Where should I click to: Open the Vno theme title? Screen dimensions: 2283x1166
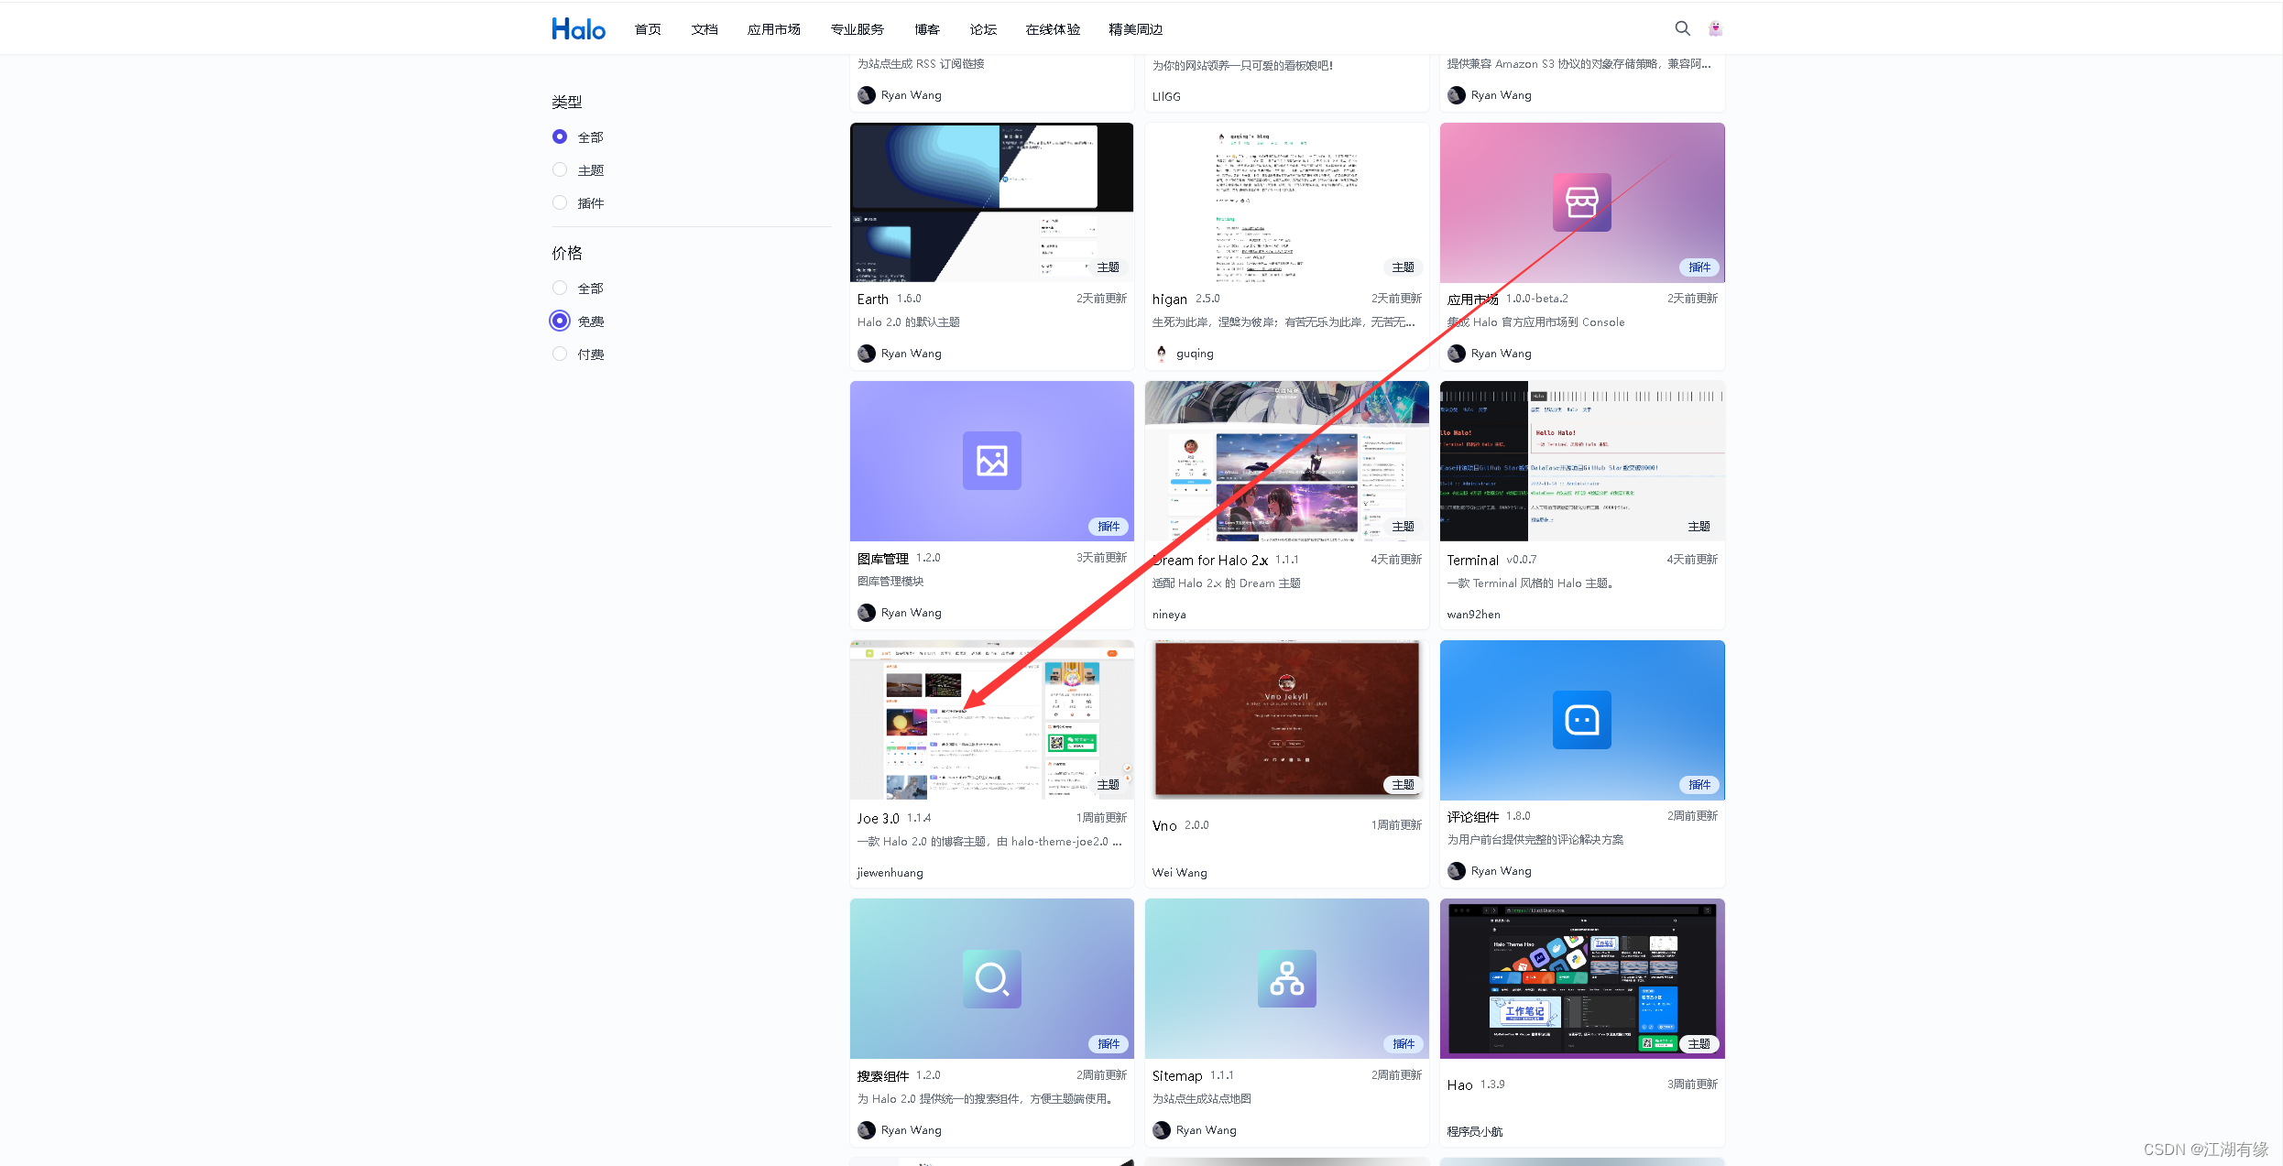click(x=1164, y=825)
